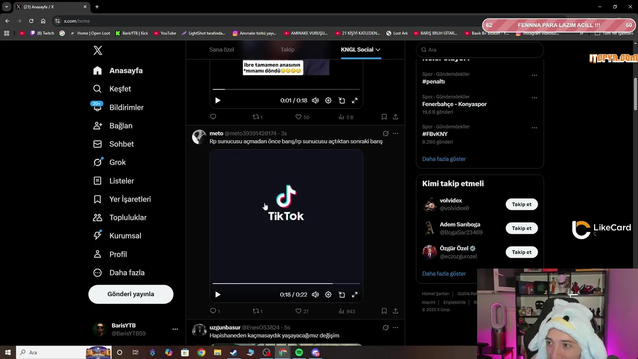Viewport: 638px width, 359px height.
Task: Click the Topluluklar people icon
Action: click(98, 217)
